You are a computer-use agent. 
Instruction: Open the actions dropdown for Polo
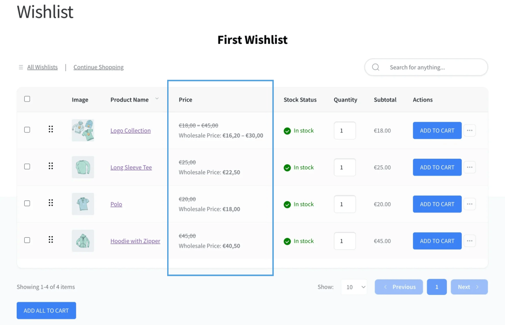coord(469,204)
